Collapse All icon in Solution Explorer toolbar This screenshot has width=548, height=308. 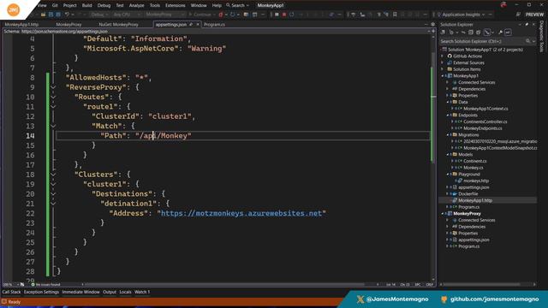[x=471, y=33]
